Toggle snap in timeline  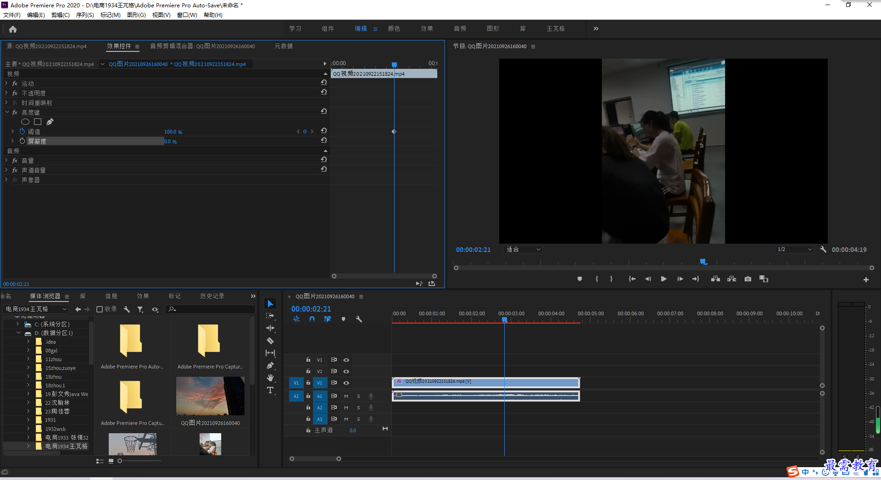pyautogui.click(x=312, y=319)
